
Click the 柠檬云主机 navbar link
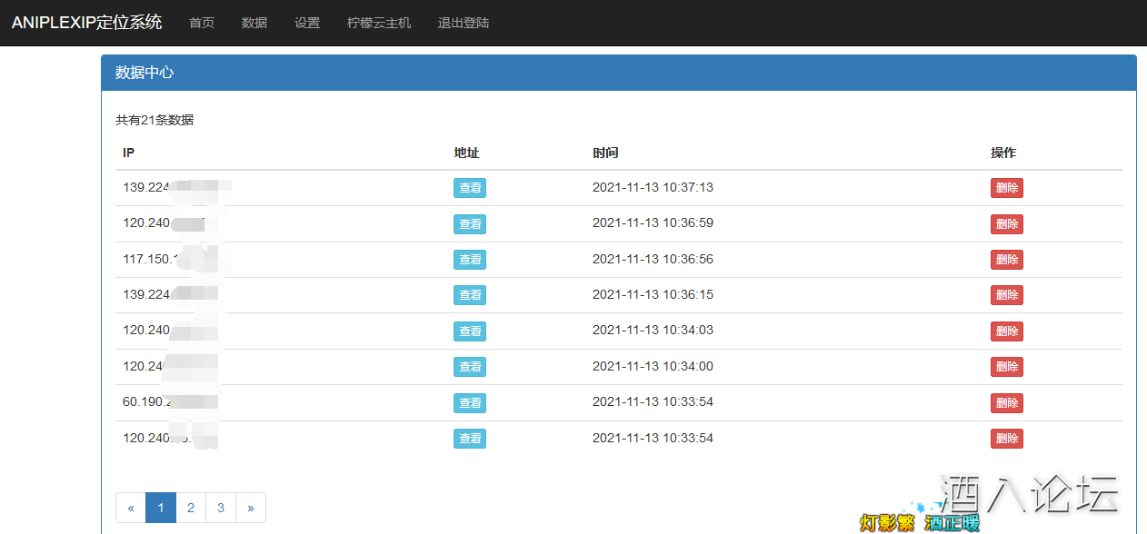[x=379, y=23]
